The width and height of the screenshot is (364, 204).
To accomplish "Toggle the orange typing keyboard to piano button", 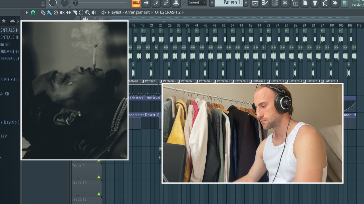I will (136, 3).
